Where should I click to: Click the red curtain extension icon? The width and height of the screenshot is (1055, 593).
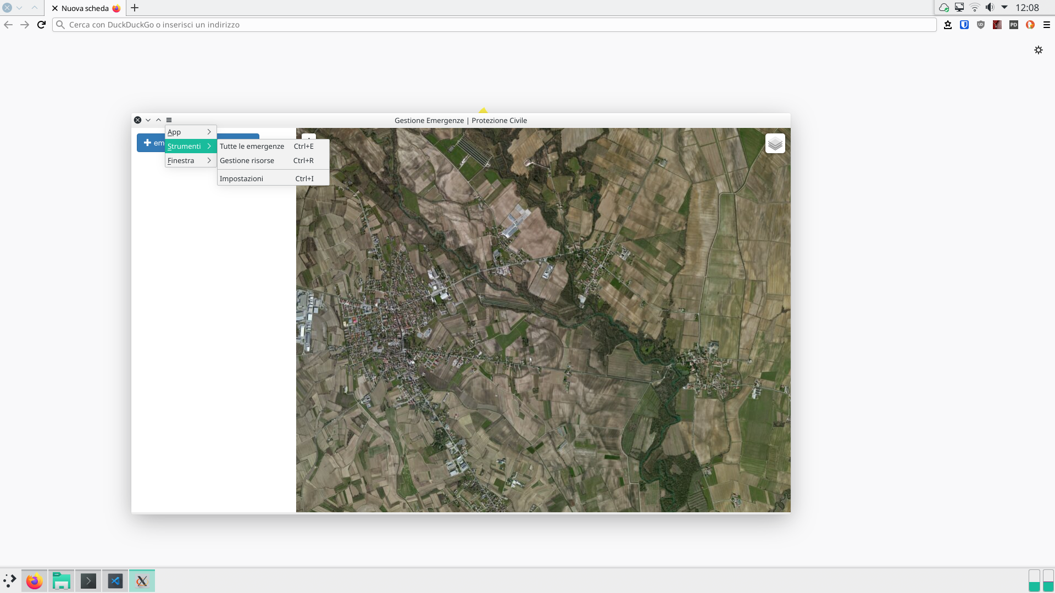(x=997, y=25)
